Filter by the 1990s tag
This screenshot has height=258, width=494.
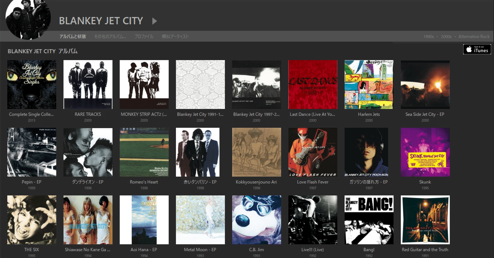pos(428,37)
